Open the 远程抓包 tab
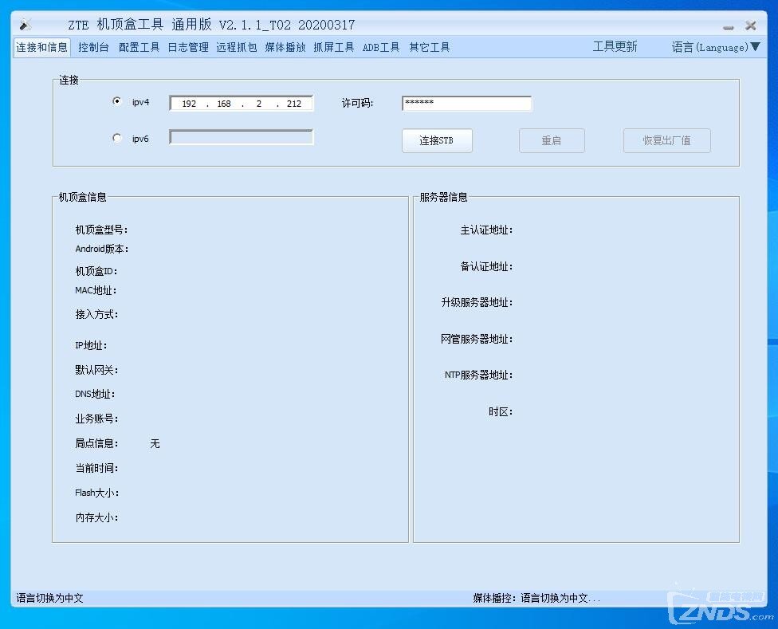Screen dimensions: 778x629 237,48
